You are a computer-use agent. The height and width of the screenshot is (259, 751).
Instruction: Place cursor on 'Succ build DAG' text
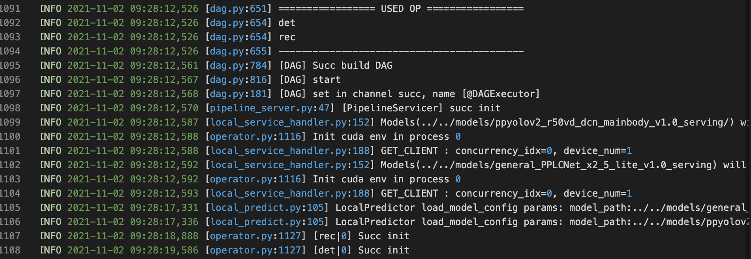[x=353, y=66]
